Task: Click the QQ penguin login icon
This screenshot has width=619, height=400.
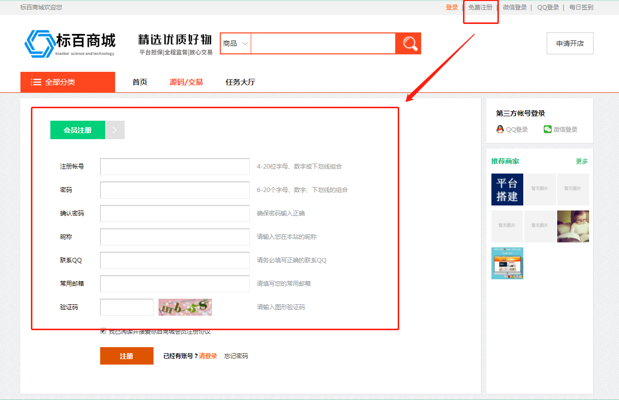Action: point(500,129)
